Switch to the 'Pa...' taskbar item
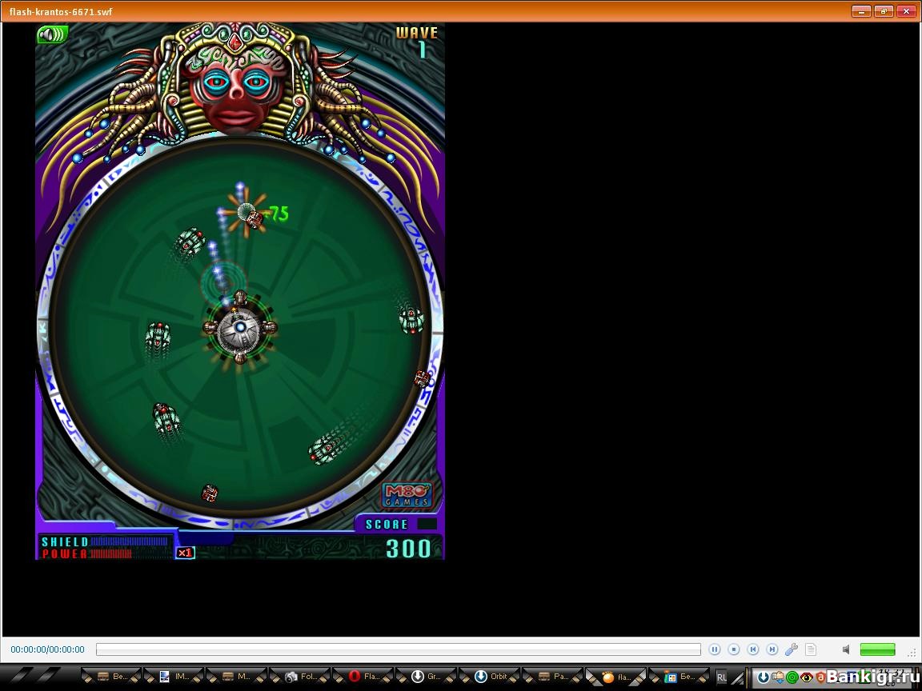The image size is (922, 691). coord(553,677)
